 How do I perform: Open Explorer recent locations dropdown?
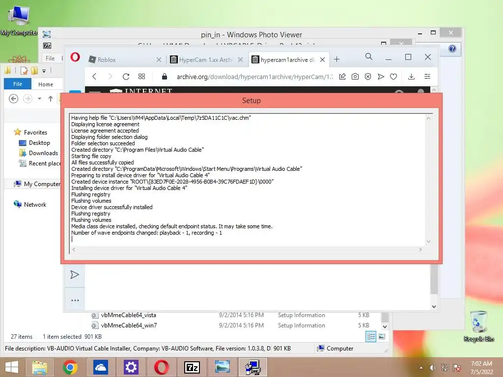(39, 99)
